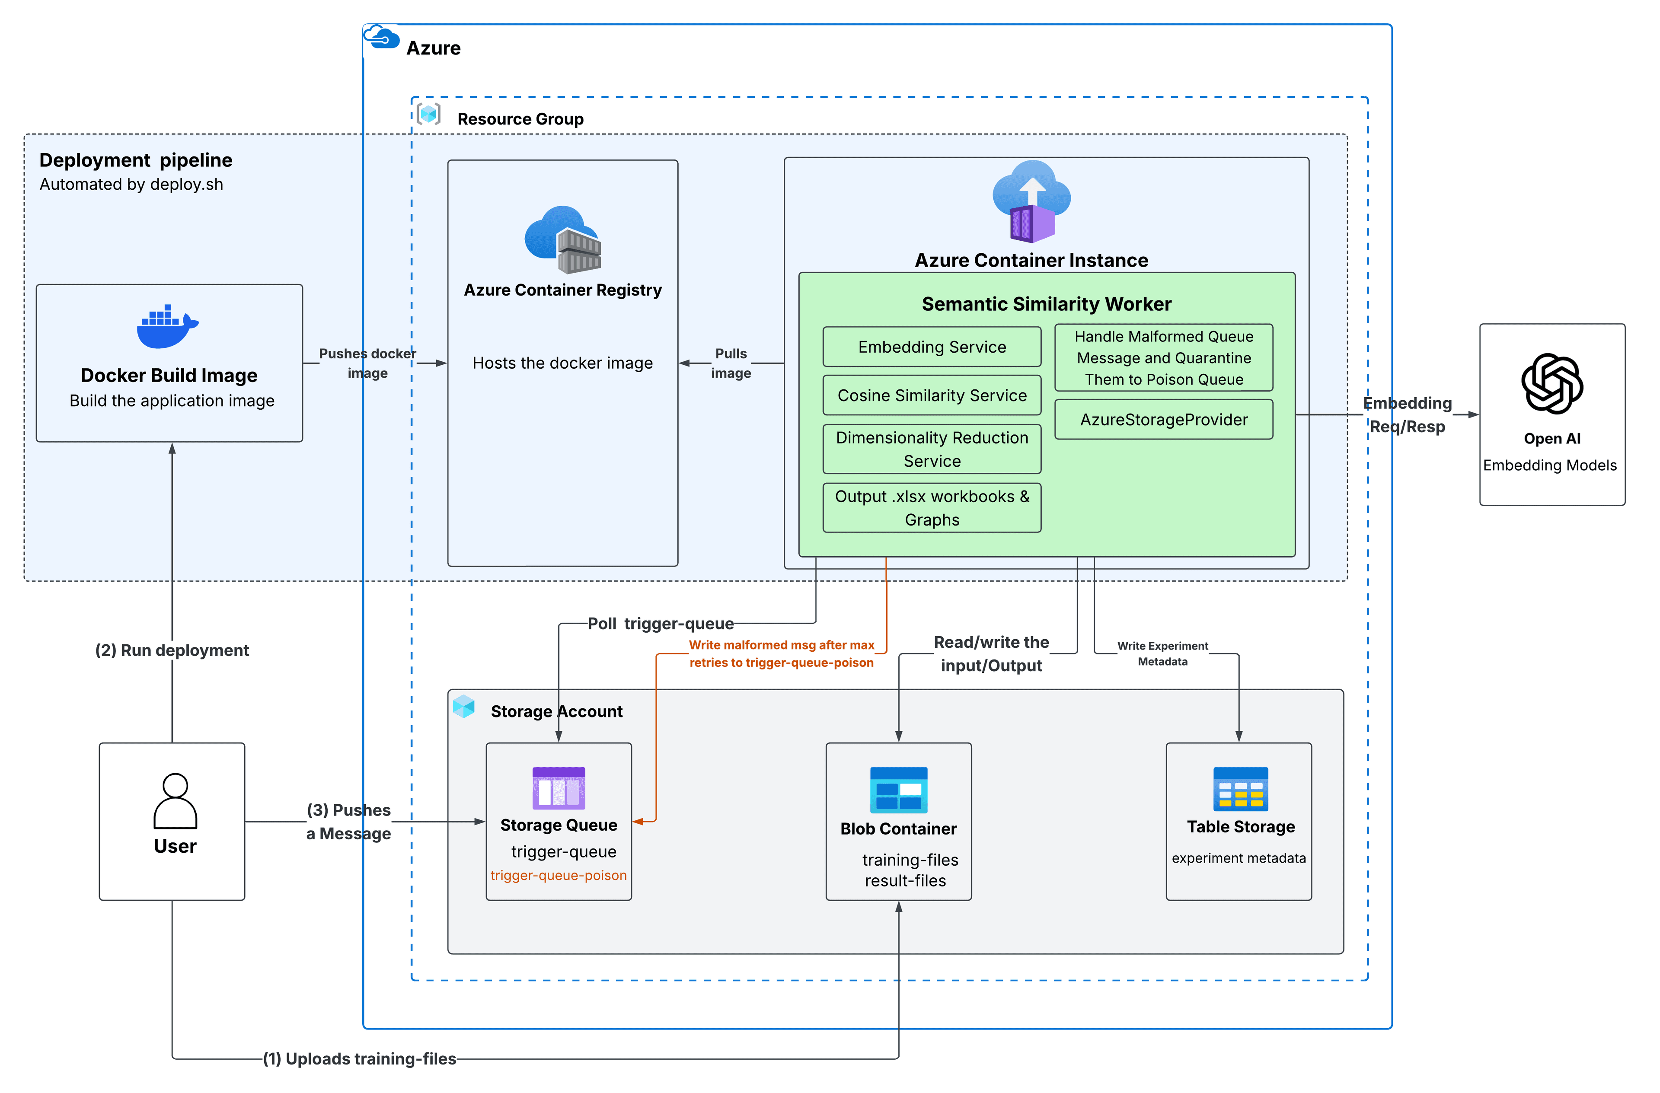Click the 'Embedding Req/Resp' connector label
1660x1093 pixels.
pyautogui.click(x=1408, y=415)
